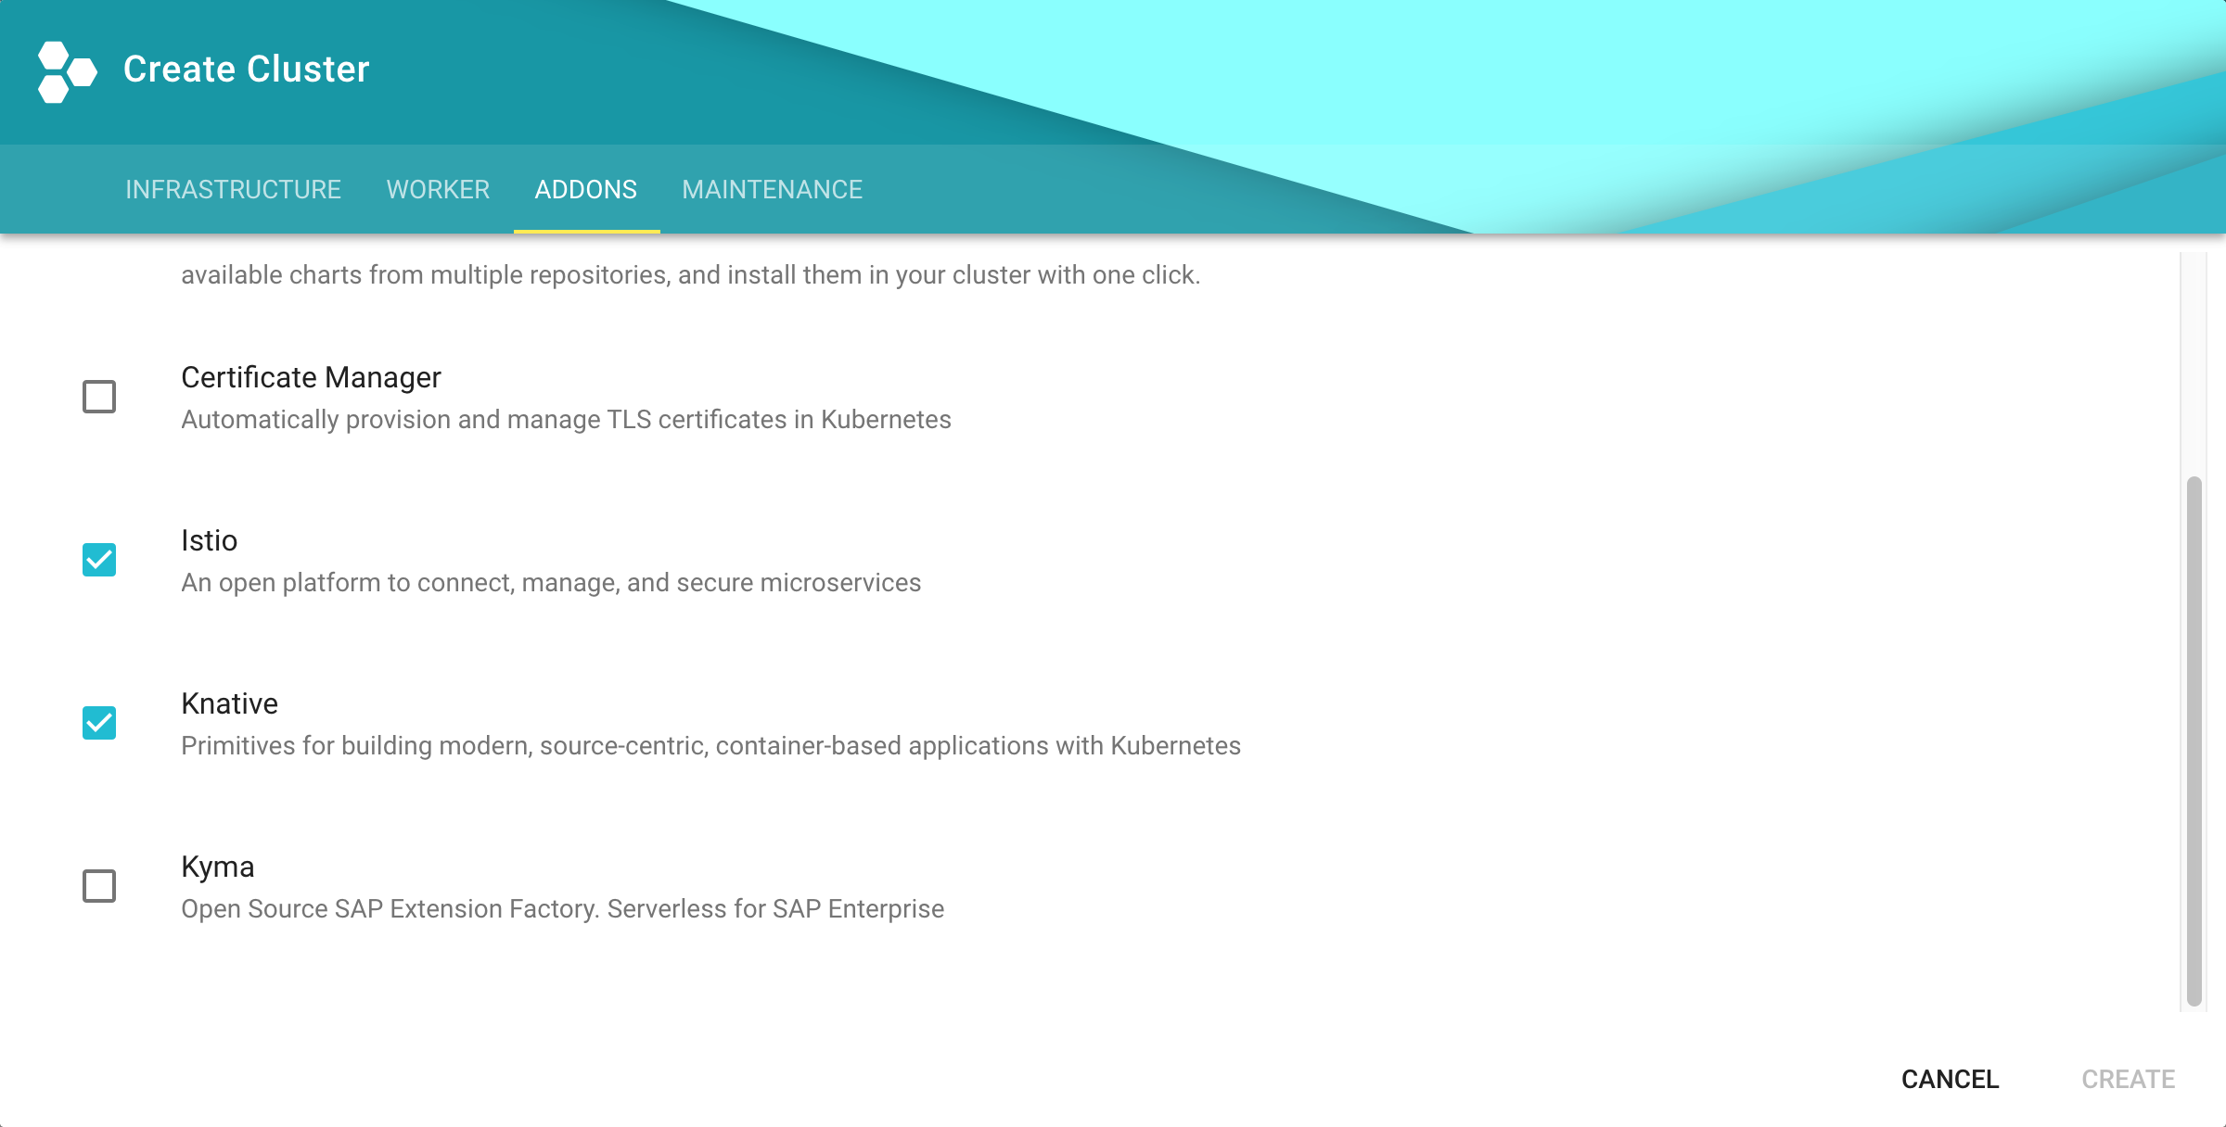Screen dimensions: 2226x1127
Task: Click the Knative description text
Action: pyautogui.click(x=711, y=745)
